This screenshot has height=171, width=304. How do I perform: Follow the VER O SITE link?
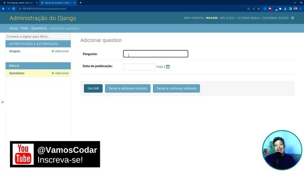coord(227,18)
